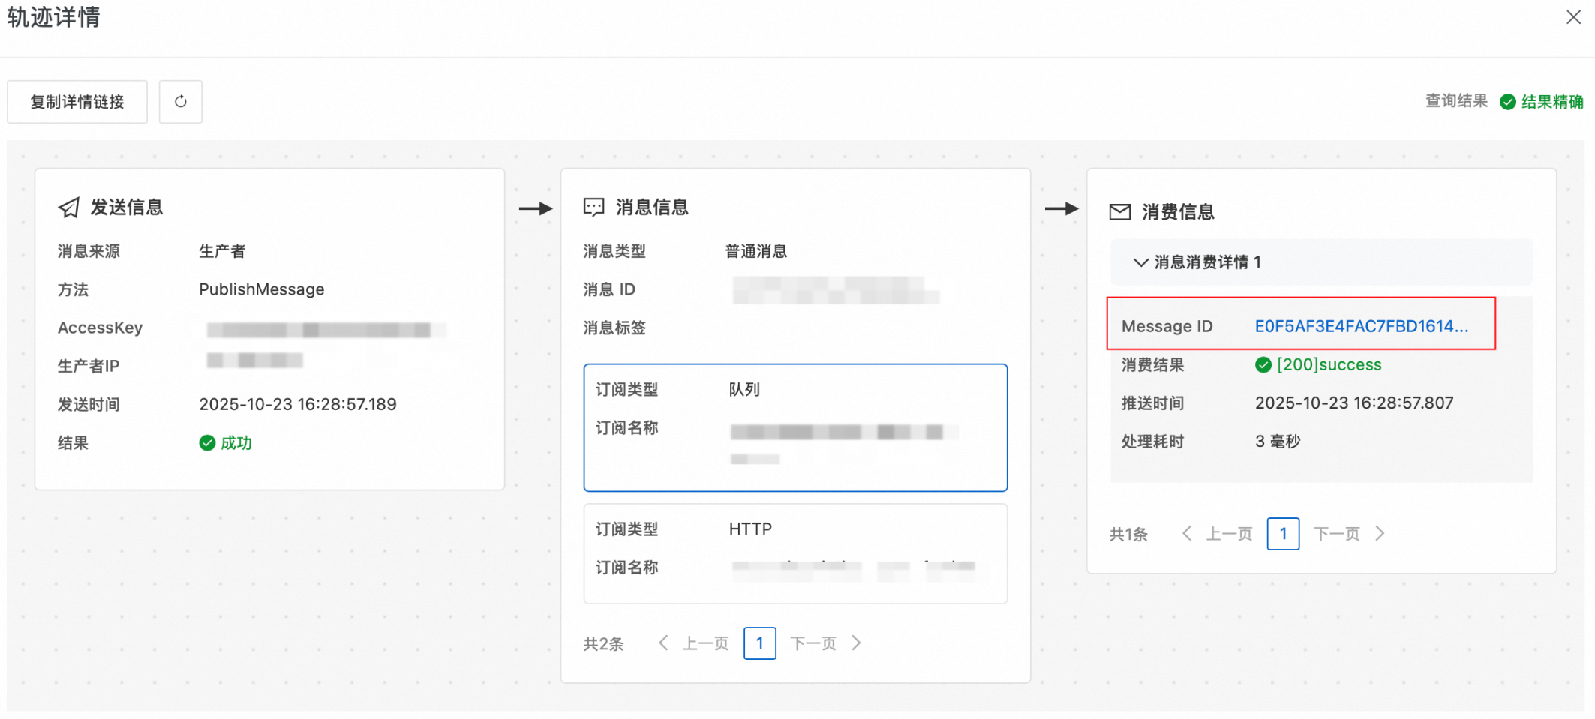Go to 下一页 in 消息信息 pagination
Screen dimensions: 1595x719
826,643
